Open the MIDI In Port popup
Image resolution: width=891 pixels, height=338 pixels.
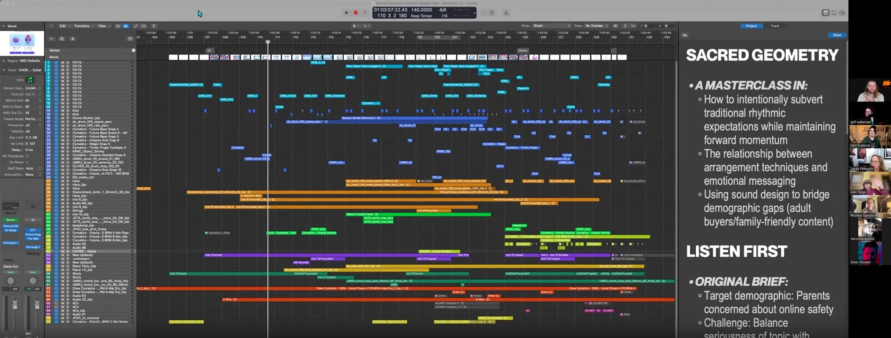[x=33, y=100]
